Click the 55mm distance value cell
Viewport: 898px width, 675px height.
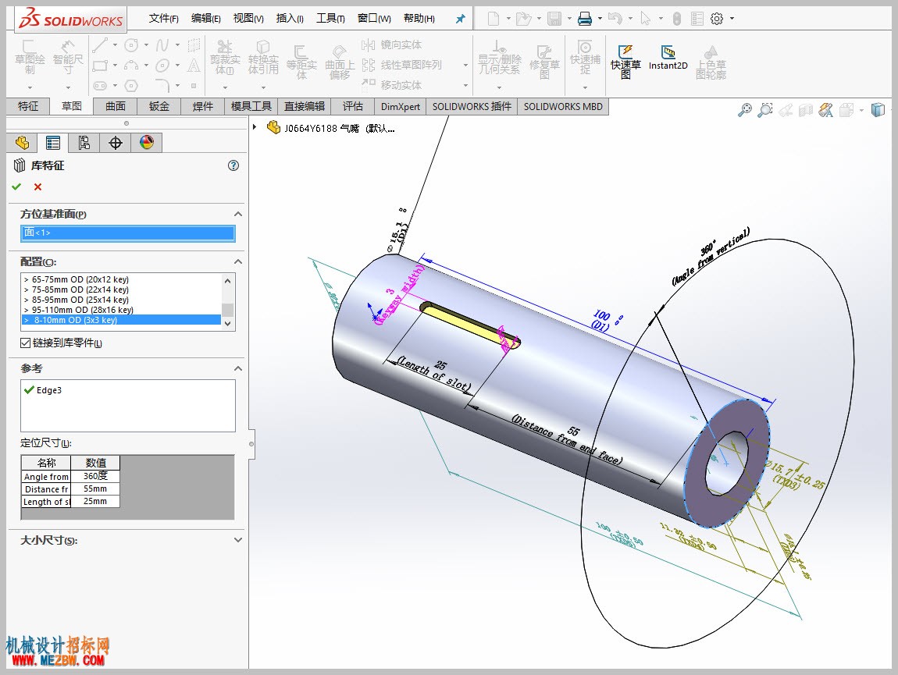coord(95,489)
